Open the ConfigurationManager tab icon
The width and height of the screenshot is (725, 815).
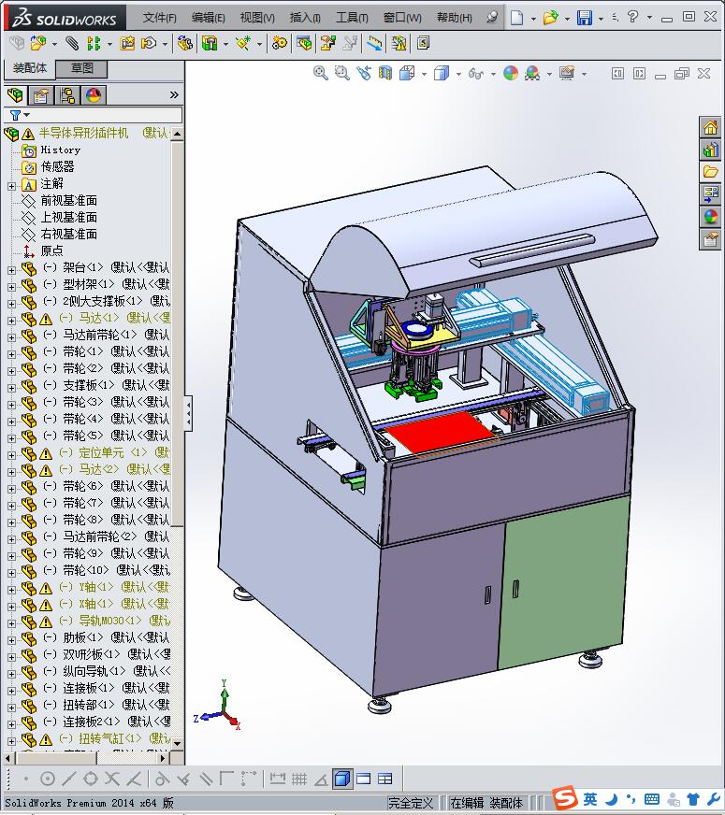click(x=67, y=95)
